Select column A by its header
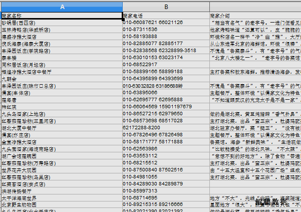 [x=62, y=7]
